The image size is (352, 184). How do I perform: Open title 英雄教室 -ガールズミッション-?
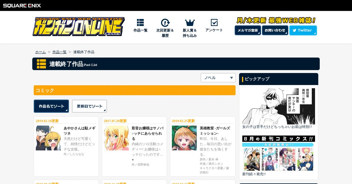(x=215, y=131)
